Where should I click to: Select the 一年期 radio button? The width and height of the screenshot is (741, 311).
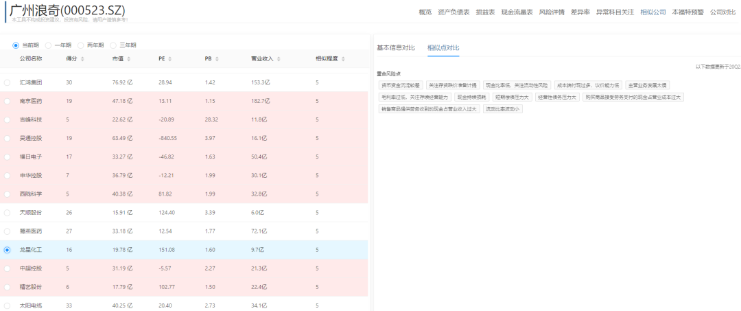tap(48, 45)
